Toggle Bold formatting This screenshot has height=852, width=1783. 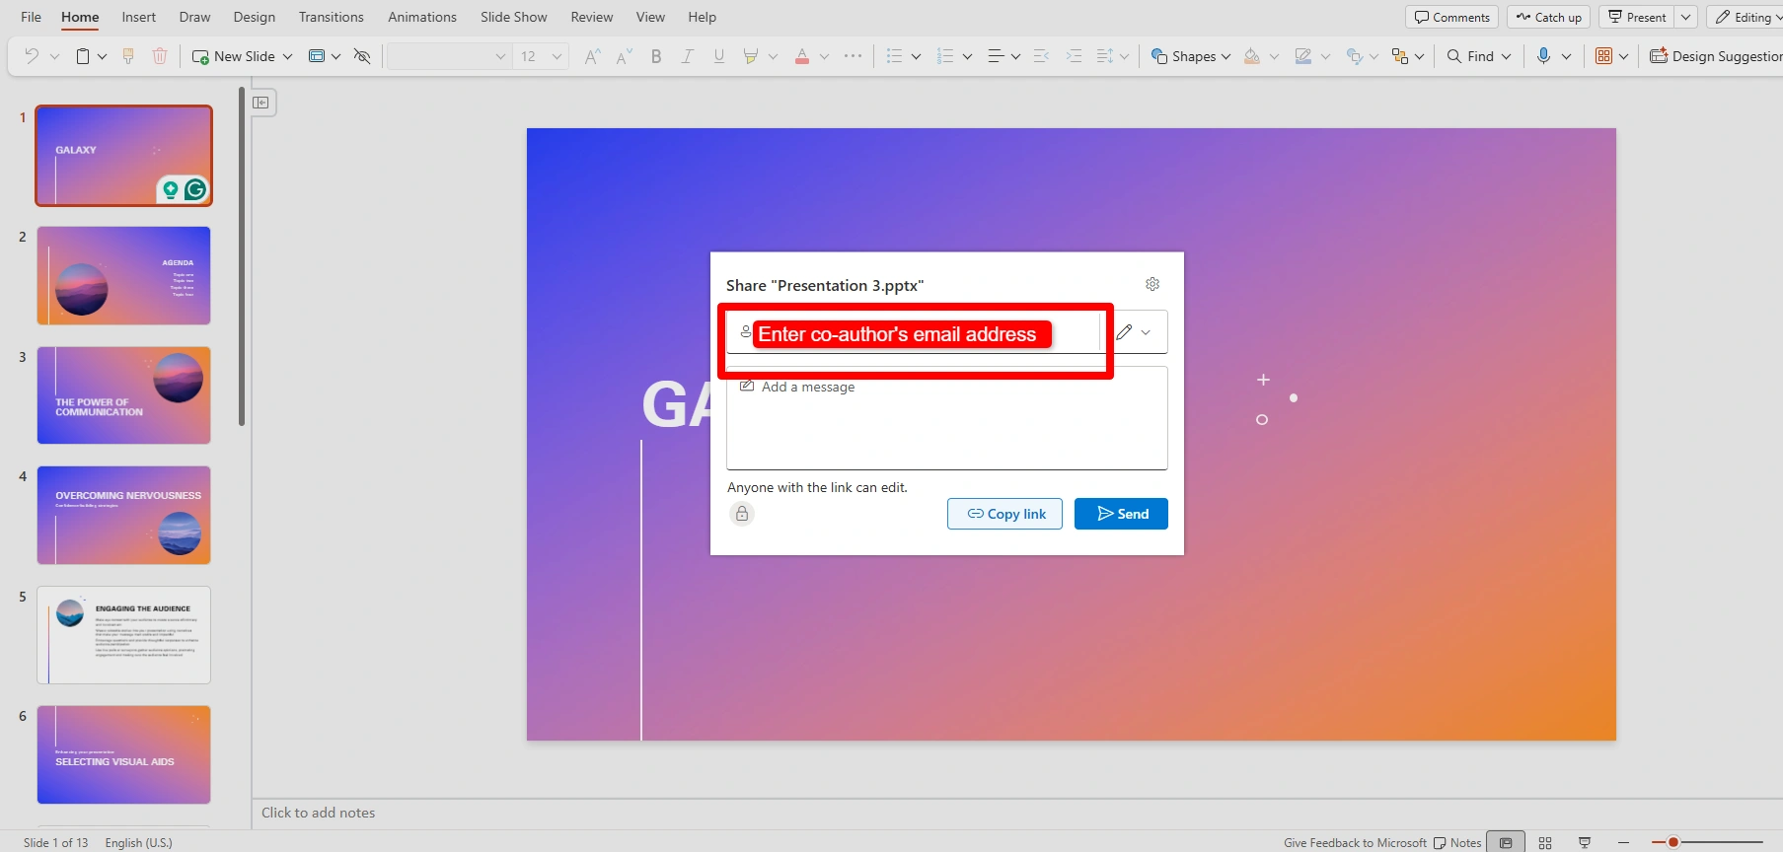656,56
